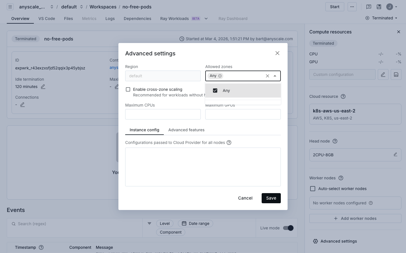Turn off the Live mode switch
406x253 pixels.
(288, 228)
